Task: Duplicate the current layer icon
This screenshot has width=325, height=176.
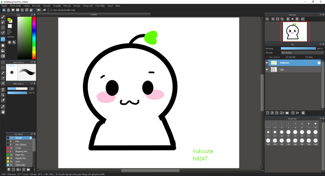Action: [293, 113]
